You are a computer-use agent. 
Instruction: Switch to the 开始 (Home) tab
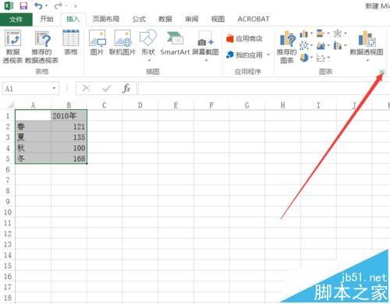(47, 19)
